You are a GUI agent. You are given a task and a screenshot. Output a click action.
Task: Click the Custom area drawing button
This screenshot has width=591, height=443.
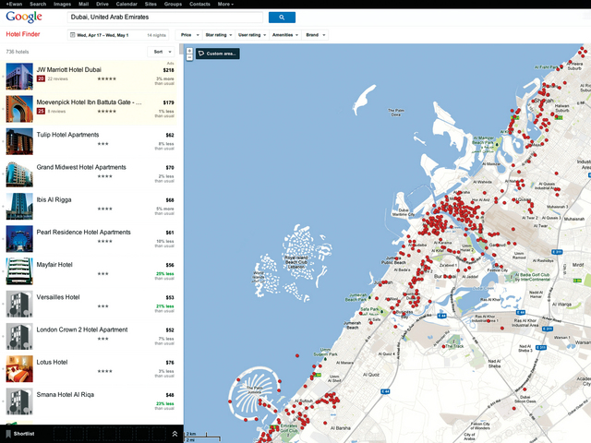[x=218, y=54]
